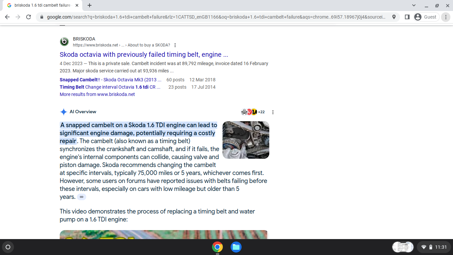Launch Google Chrome from the shelf
The height and width of the screenshot is (255, 453).
(218, 247)
